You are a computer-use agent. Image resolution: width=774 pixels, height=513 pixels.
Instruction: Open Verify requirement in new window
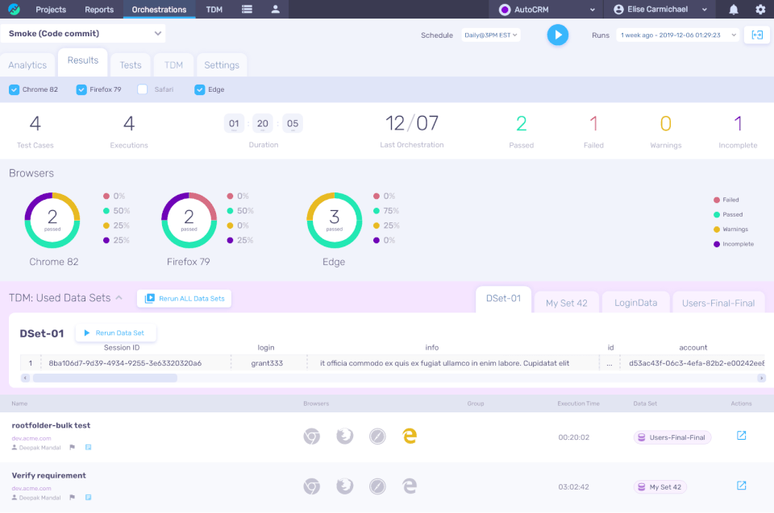(742, 486)
